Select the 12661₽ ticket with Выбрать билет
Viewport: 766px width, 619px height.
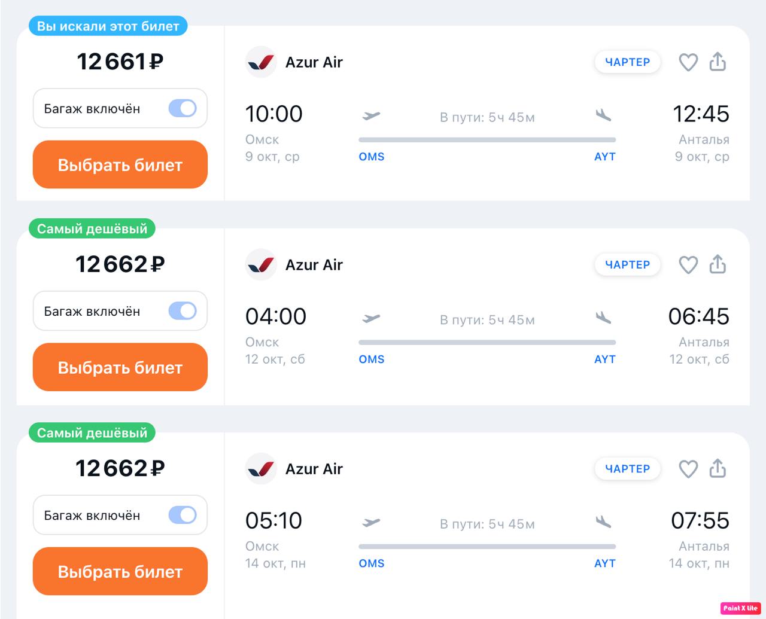click(120, 164)
